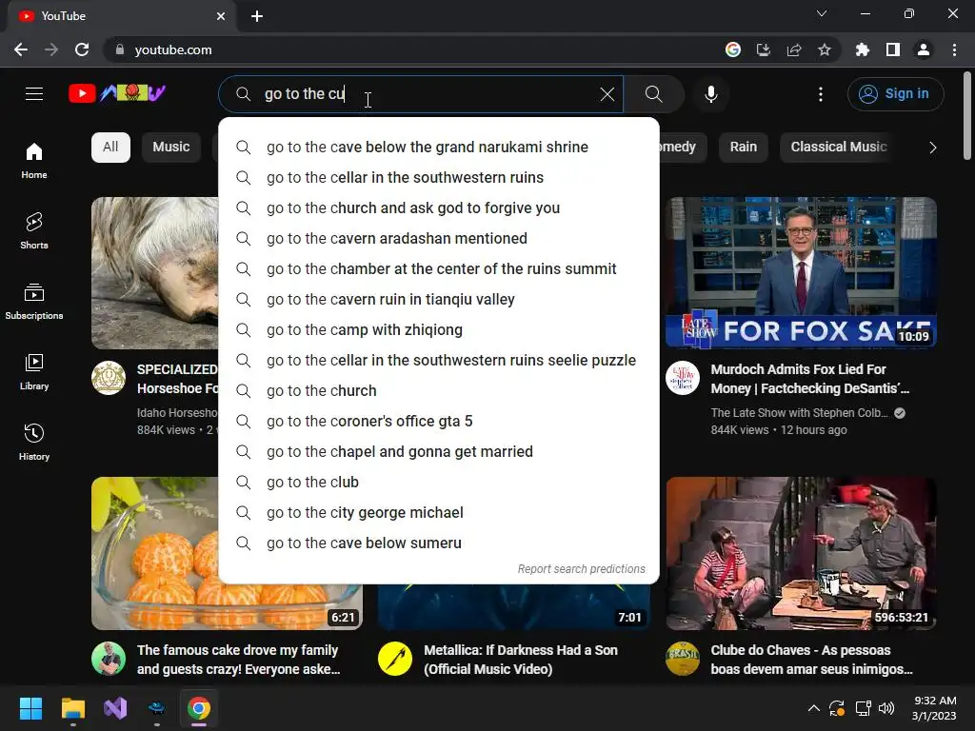The image size is (975, 731).
Task: Choose suggestion 'coroner's office gta 5'
Action: pos(439,422)
